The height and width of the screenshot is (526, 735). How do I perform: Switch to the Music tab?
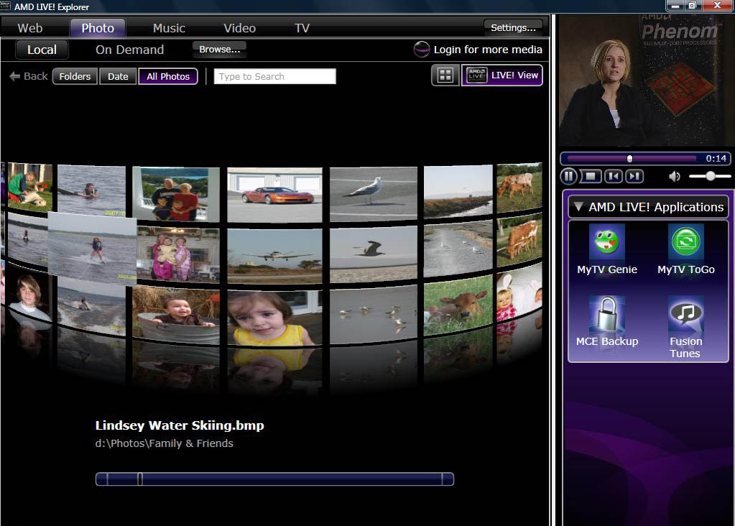pos(169,28)
